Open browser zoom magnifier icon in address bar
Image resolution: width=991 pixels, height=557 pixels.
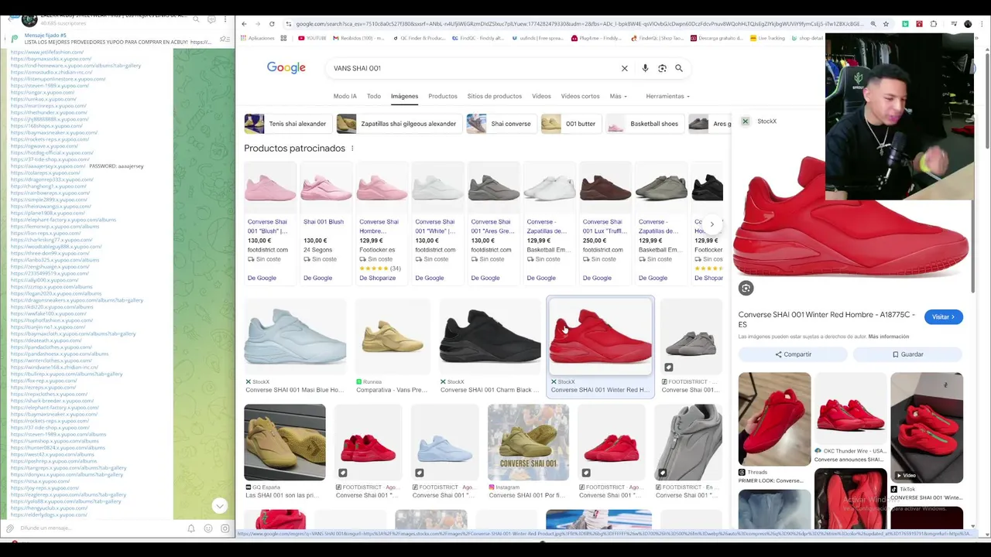[x=873, y=24]
